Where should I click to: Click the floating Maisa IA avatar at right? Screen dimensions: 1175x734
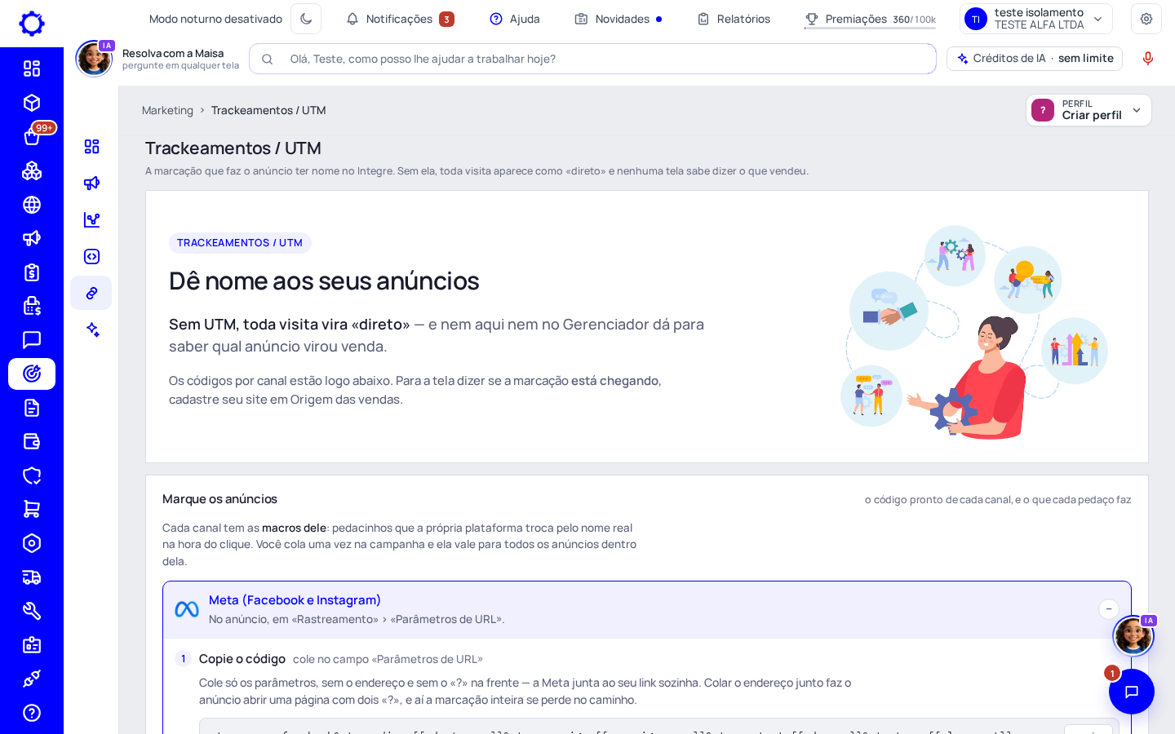[1133, 635]
